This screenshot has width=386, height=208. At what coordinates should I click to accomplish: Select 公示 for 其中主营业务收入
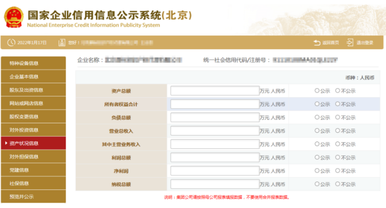point(317,144)
